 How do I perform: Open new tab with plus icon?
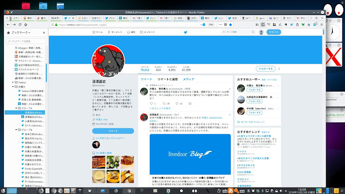pos(316,18)
